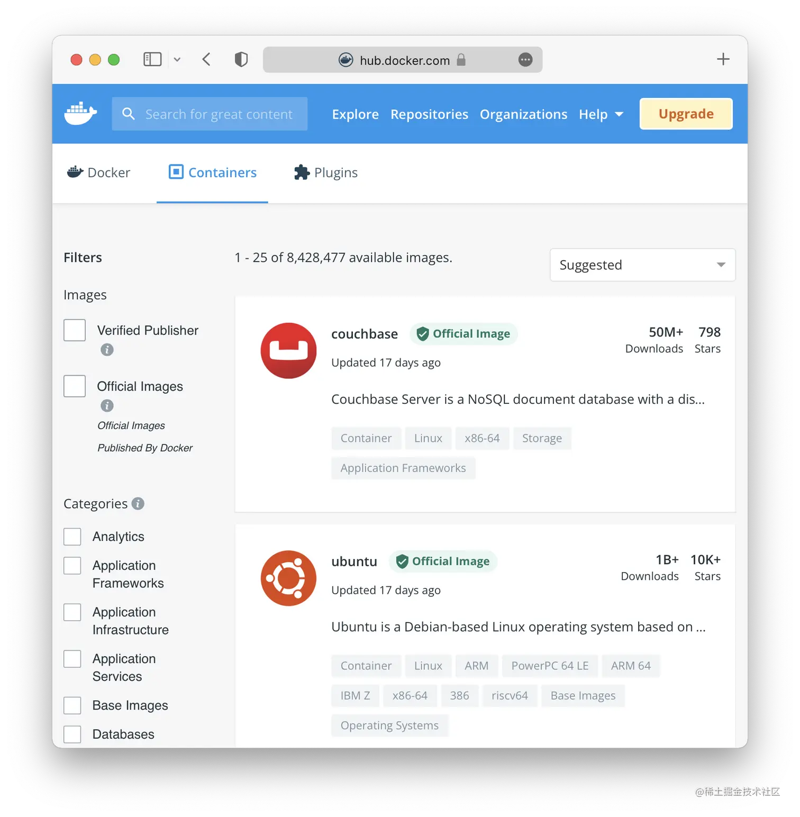Click the Operating Systems tag
Image resolution: width=800 pixels, height=817 pixels.
click(390, 725)
